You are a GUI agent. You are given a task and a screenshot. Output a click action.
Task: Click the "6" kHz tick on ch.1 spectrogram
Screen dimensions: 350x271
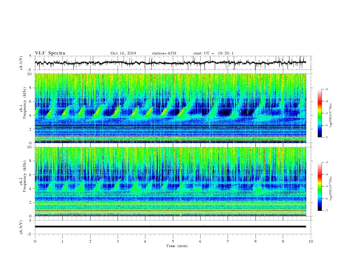coord(31,102)
